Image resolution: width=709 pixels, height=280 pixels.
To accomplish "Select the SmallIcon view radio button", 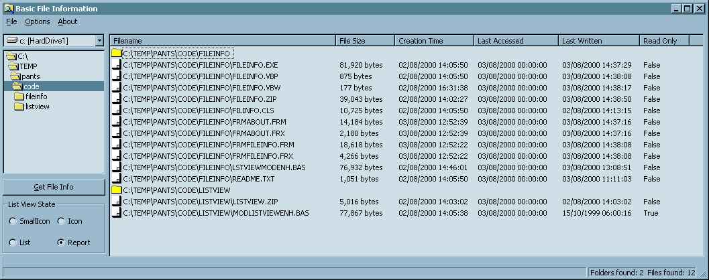I will pos(13,221).
